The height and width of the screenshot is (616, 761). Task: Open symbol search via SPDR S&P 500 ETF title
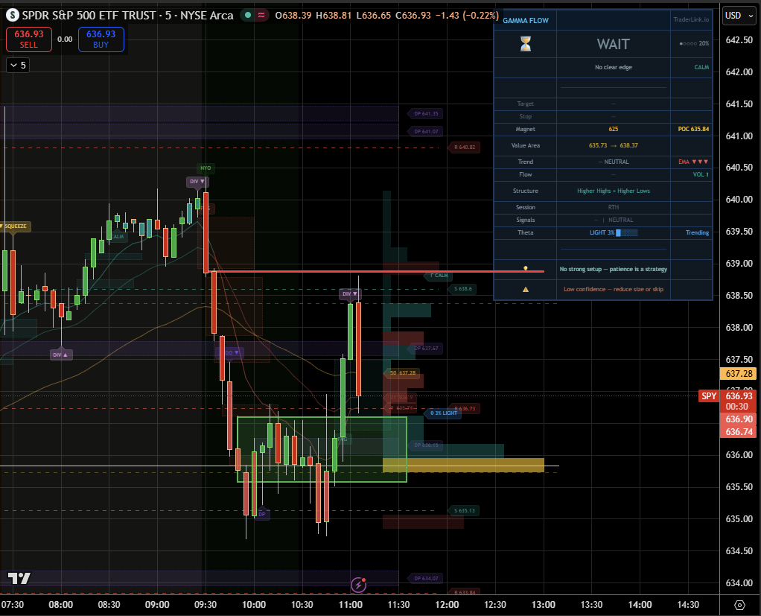pos(128,16)
